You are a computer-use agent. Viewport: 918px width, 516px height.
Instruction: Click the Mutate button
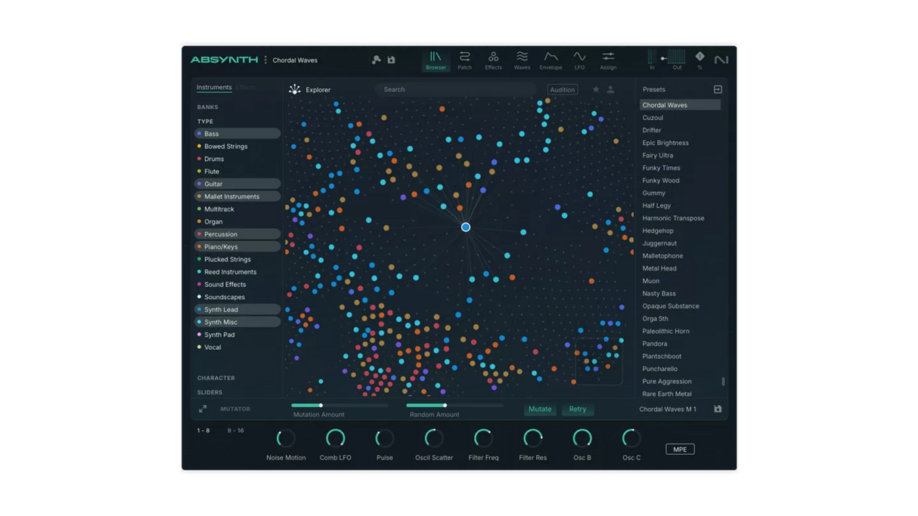click(540, 409)
